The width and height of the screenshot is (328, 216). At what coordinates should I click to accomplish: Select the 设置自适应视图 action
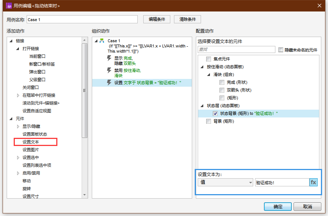coord(37,111)
